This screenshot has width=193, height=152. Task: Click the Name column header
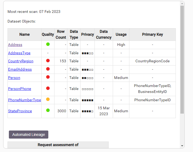coord(24,34)
